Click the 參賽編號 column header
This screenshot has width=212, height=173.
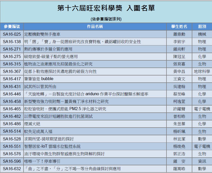click(x=12, y=26)
